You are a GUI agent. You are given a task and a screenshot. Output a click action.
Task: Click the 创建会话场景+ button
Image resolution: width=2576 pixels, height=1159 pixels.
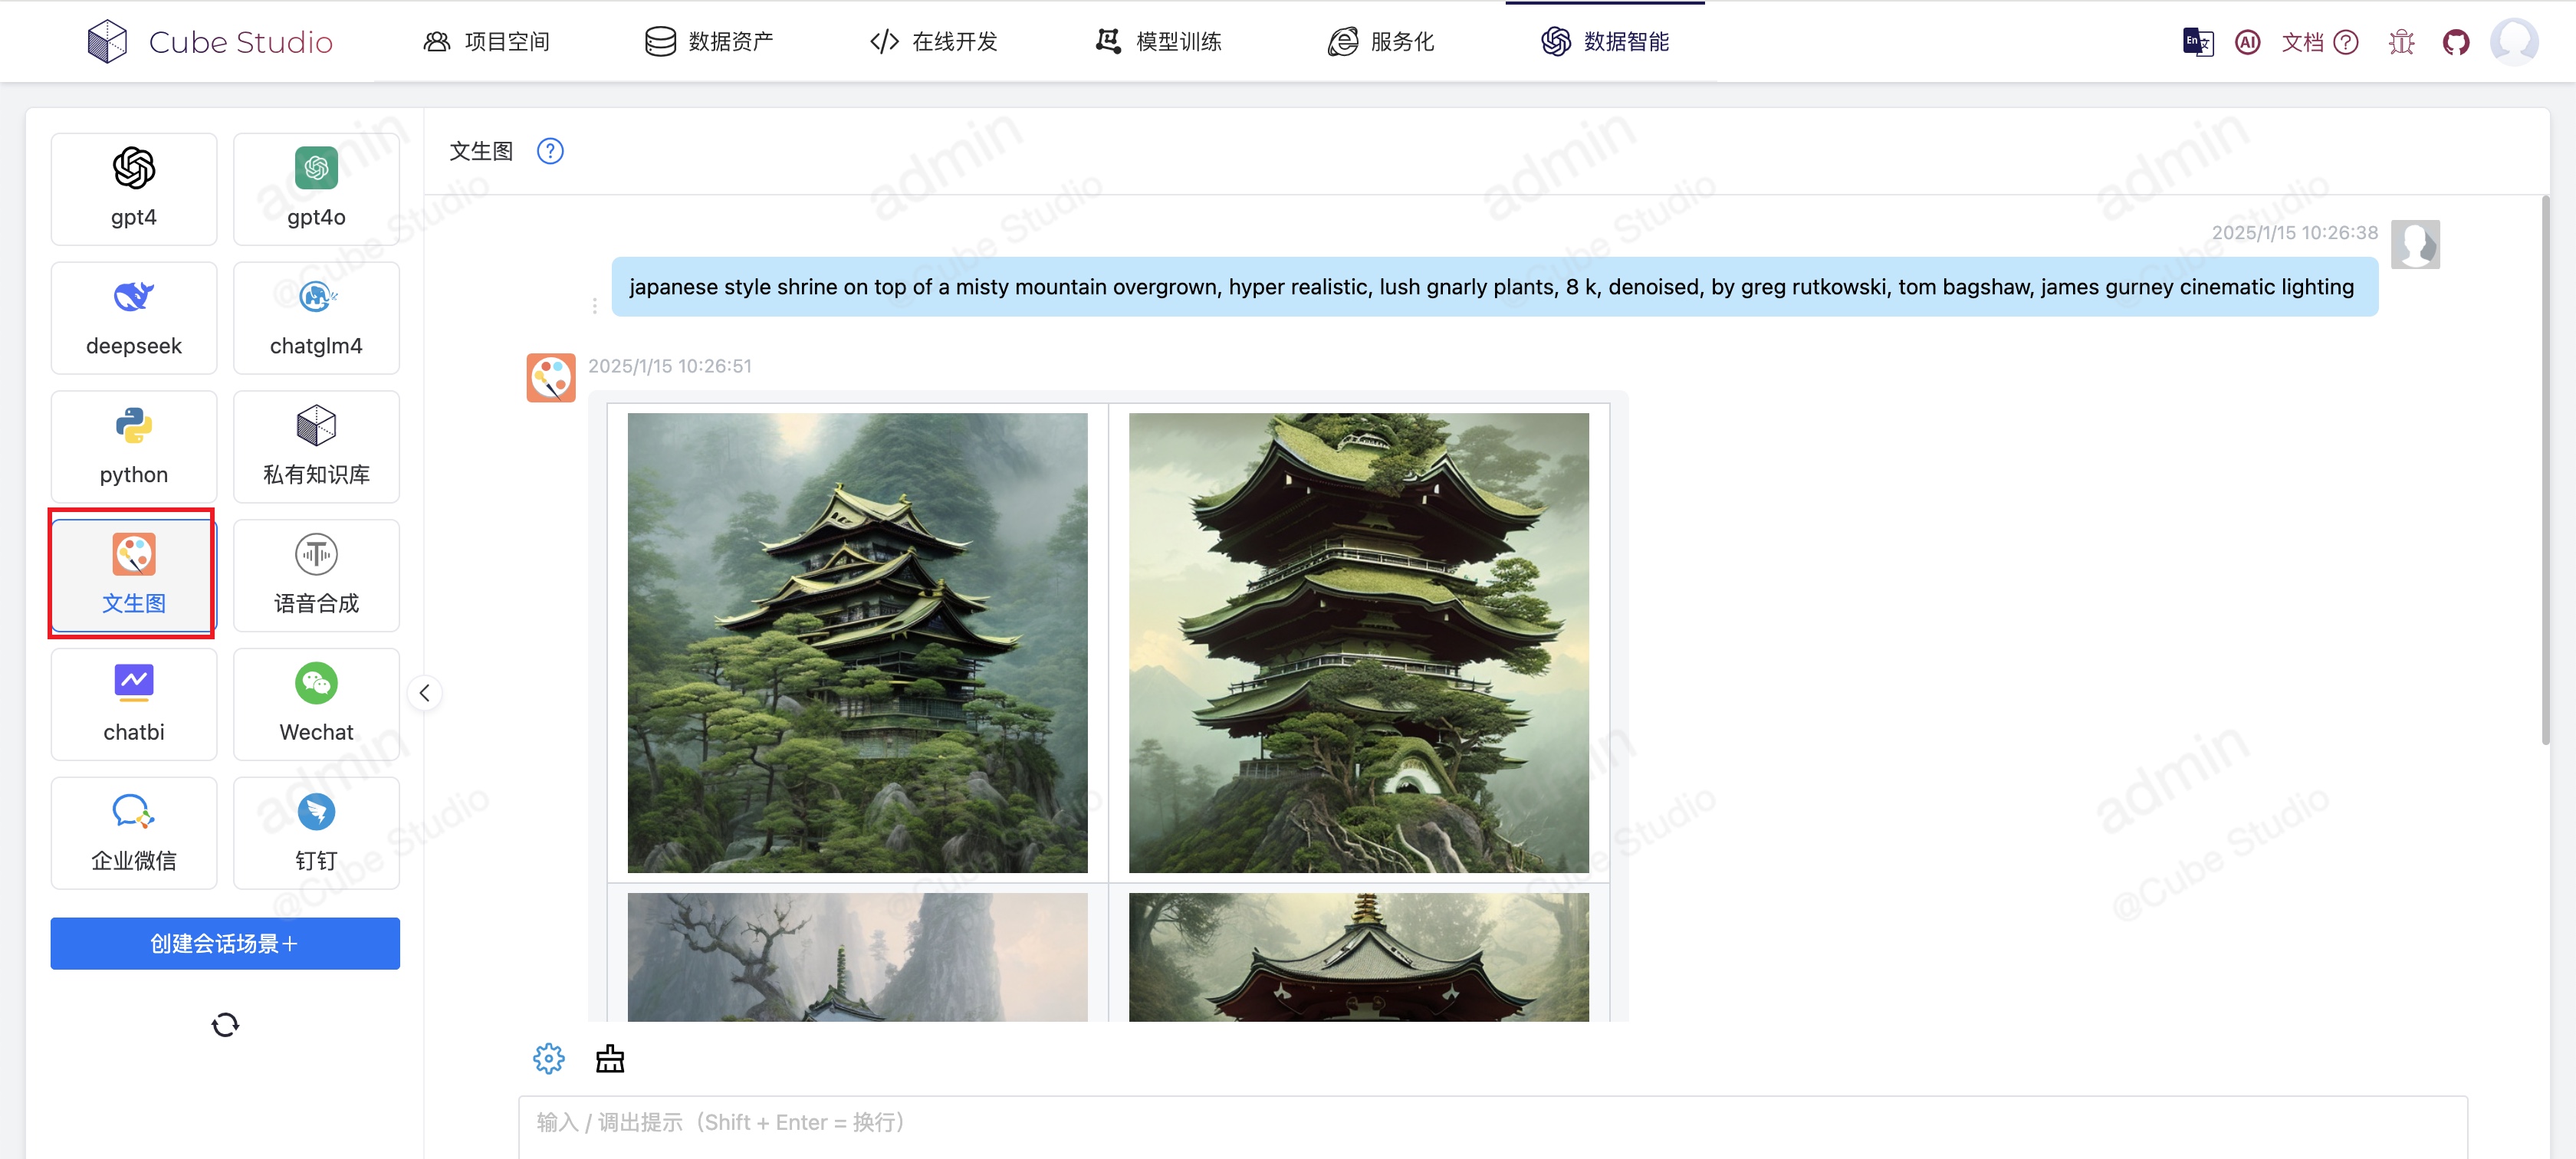224,943
